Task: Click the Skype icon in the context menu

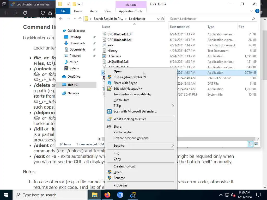Action: click(x=110, y=83)
